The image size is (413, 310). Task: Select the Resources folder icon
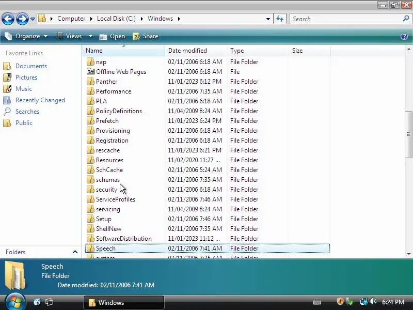coord(90,160)
